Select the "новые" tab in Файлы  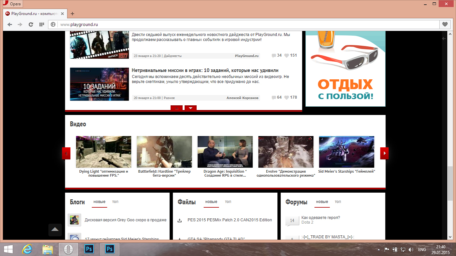[211, 202]
